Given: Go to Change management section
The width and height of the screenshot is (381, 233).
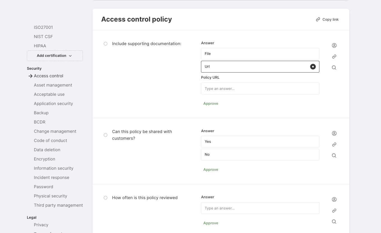Looking at the screenshot, I should (55, 131).
